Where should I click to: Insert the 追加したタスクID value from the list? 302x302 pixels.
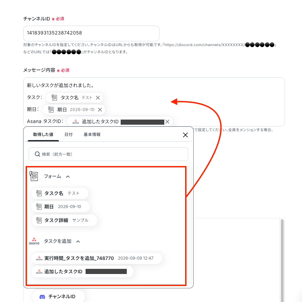tap(82, 272)
